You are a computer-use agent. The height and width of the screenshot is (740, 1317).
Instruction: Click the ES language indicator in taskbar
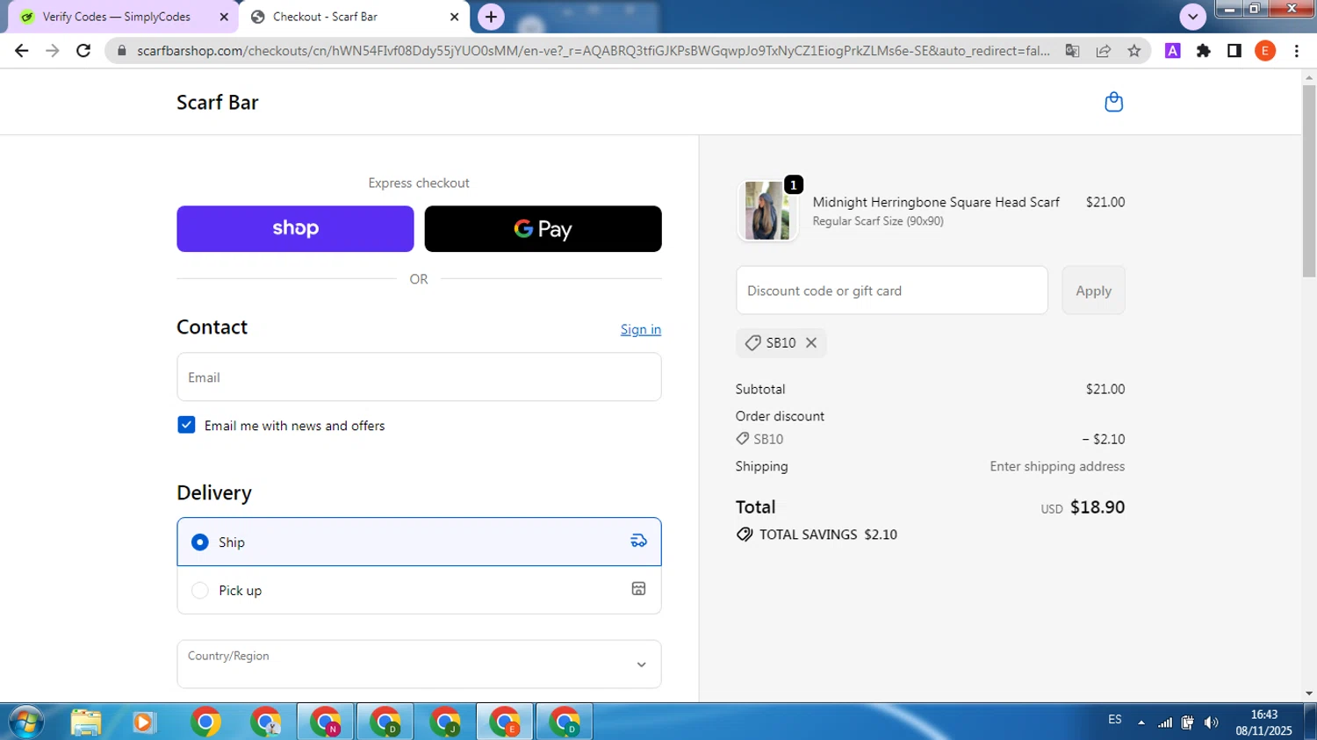point(1115,720)
